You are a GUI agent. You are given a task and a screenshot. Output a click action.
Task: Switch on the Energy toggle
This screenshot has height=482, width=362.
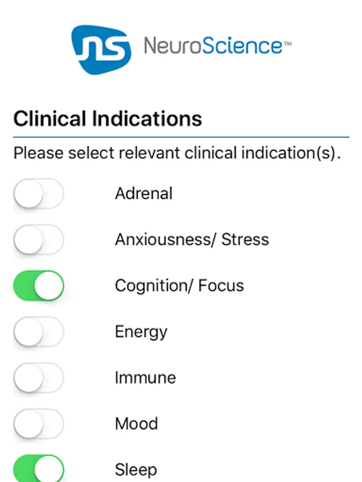[39, 332]
